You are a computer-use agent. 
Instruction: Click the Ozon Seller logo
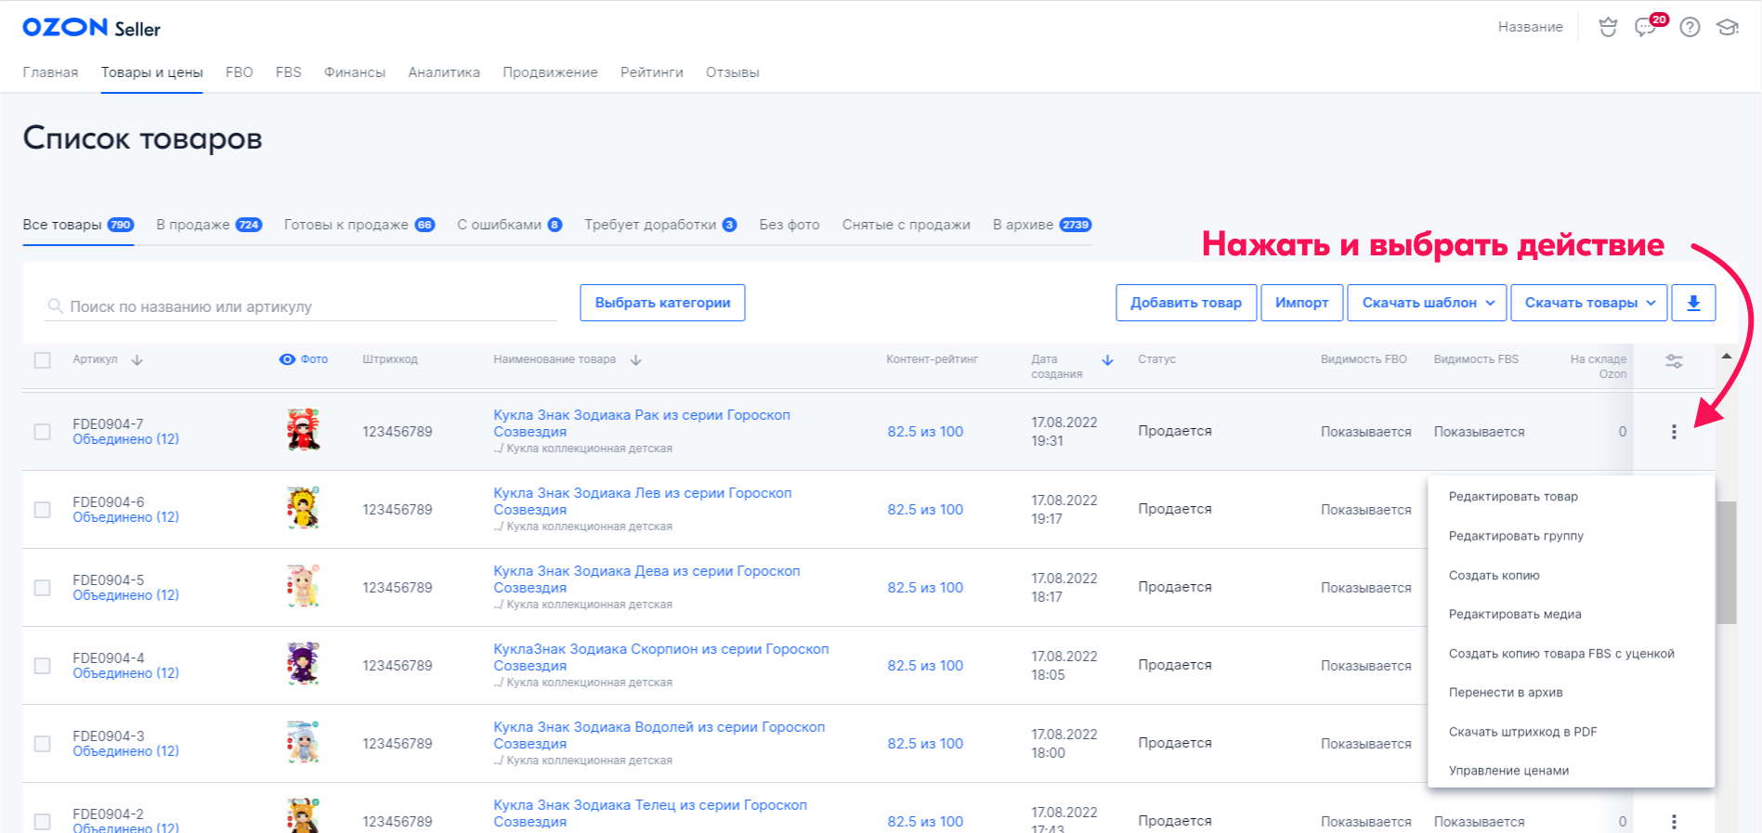pyautogui.click(x=91, y=28)
